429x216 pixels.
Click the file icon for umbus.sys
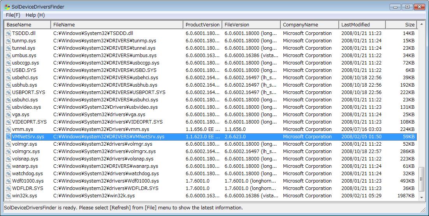8,56
